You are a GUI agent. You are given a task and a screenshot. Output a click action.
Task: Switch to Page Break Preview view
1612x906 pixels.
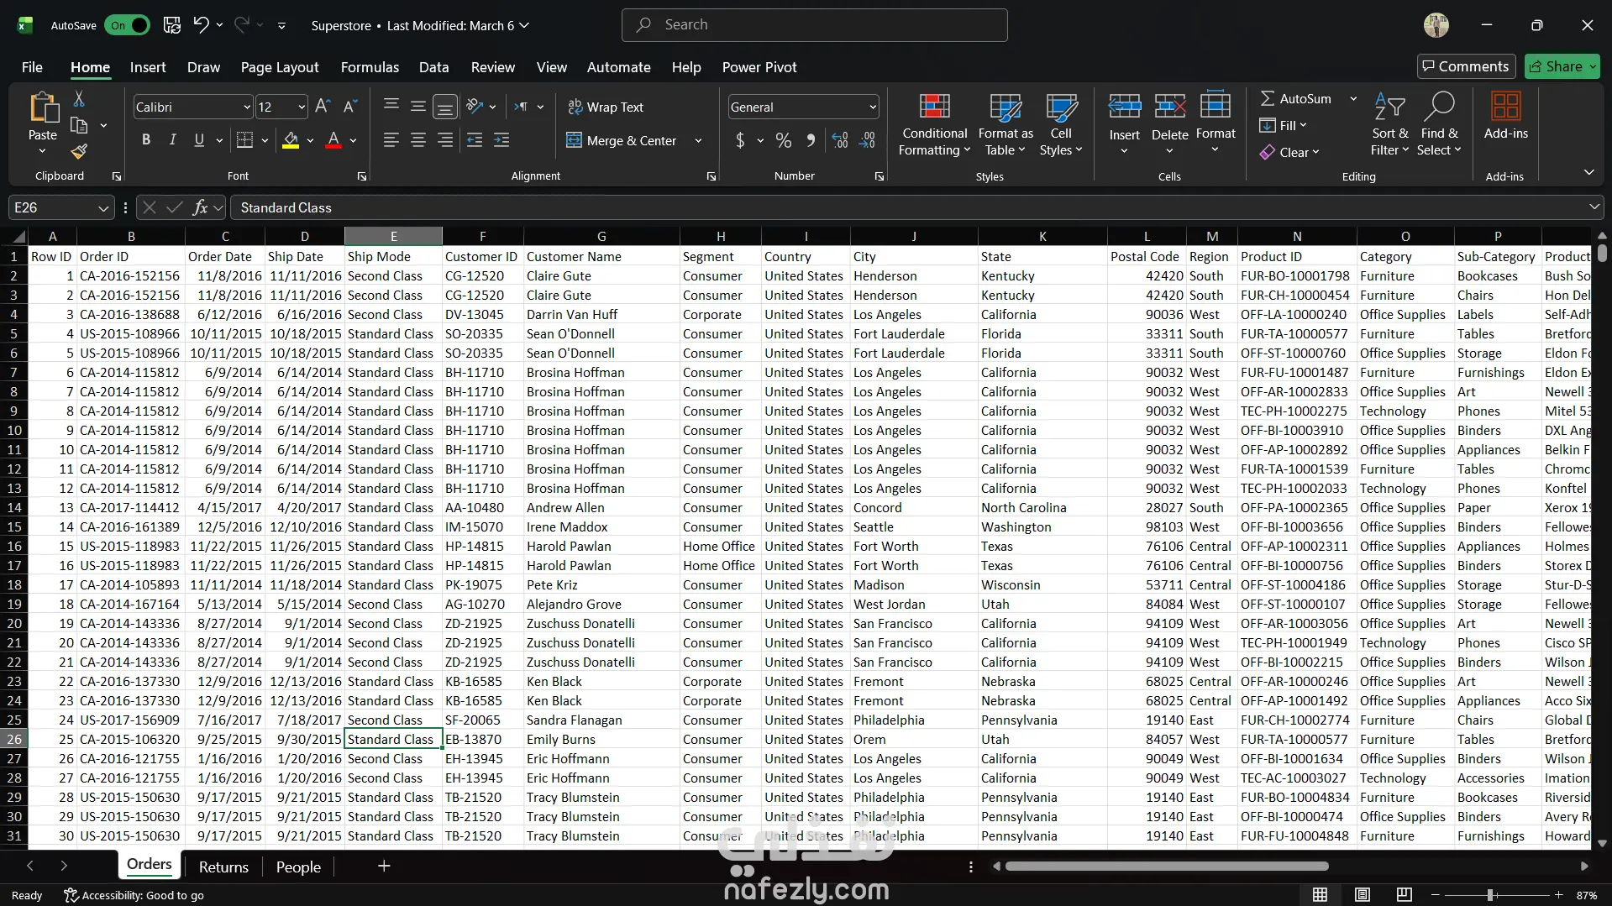(x=1404, y=895)
